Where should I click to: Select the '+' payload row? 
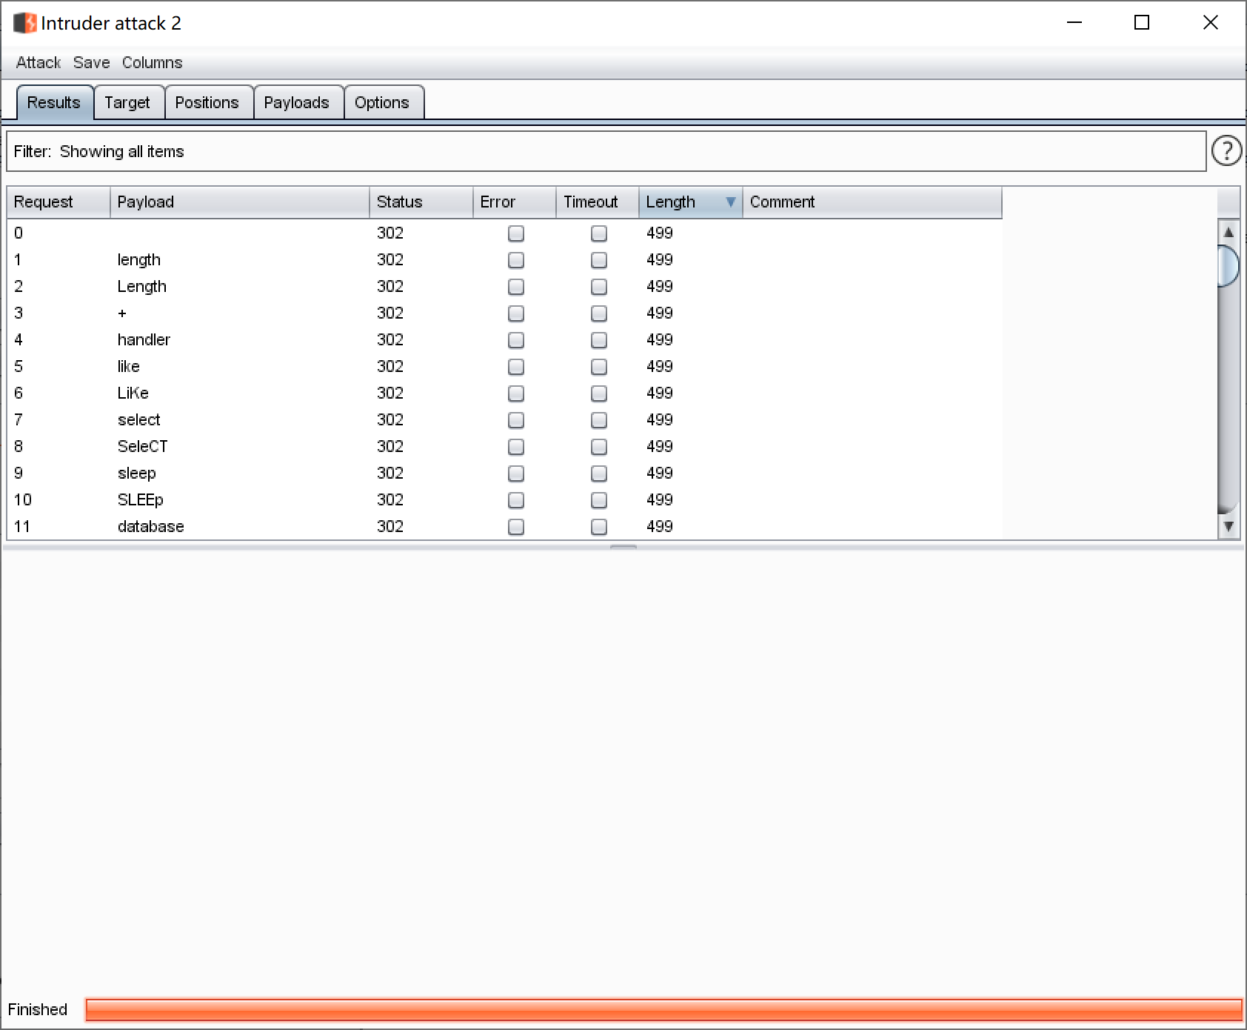click(122, 313)
